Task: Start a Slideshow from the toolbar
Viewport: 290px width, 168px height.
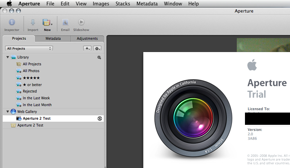Action: point(81,25)
